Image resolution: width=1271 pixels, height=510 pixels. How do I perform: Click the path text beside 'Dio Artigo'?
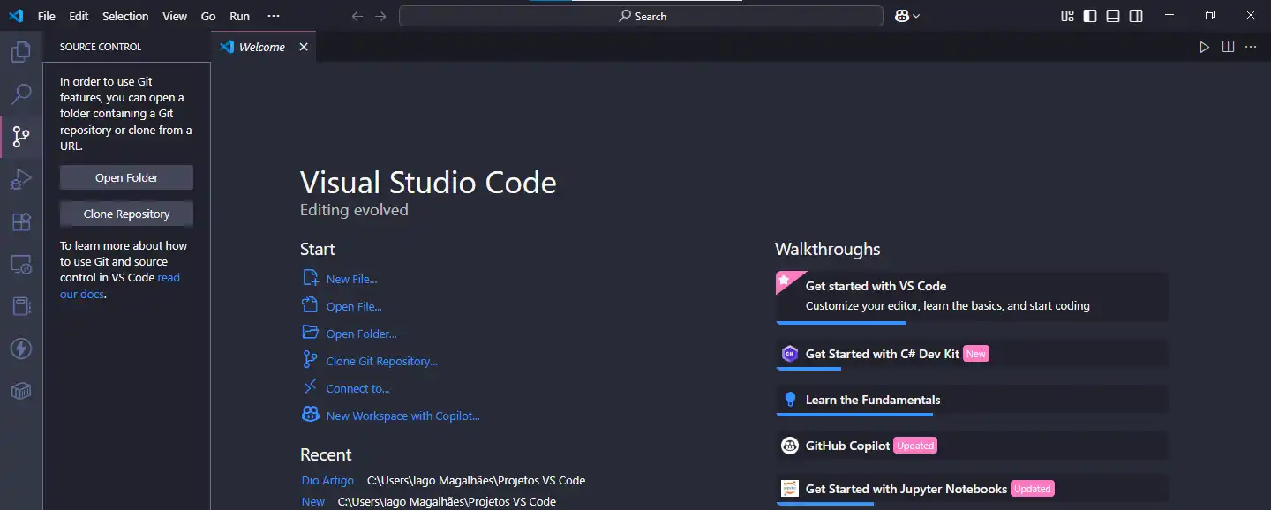pos(476,481)
